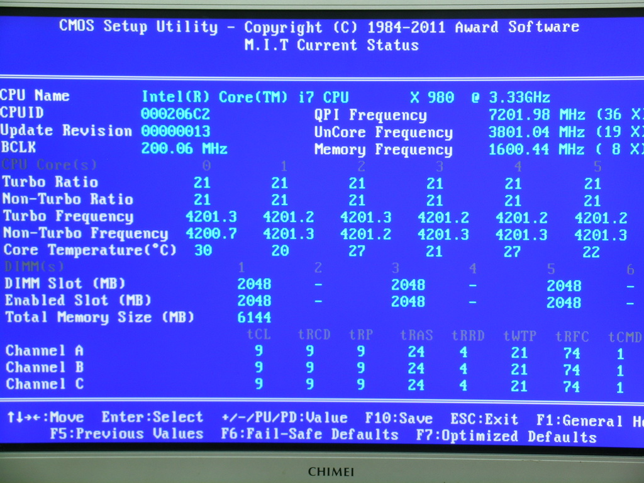The width and height of the screenshot is (644, 483).
Task: Click Channel C's tWTP value "21"
Action: 519,386
